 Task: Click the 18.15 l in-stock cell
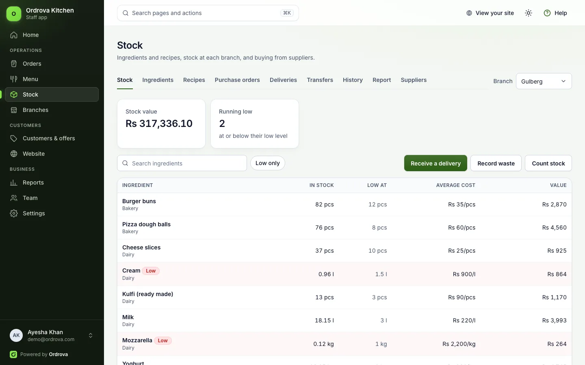point(324,320)
